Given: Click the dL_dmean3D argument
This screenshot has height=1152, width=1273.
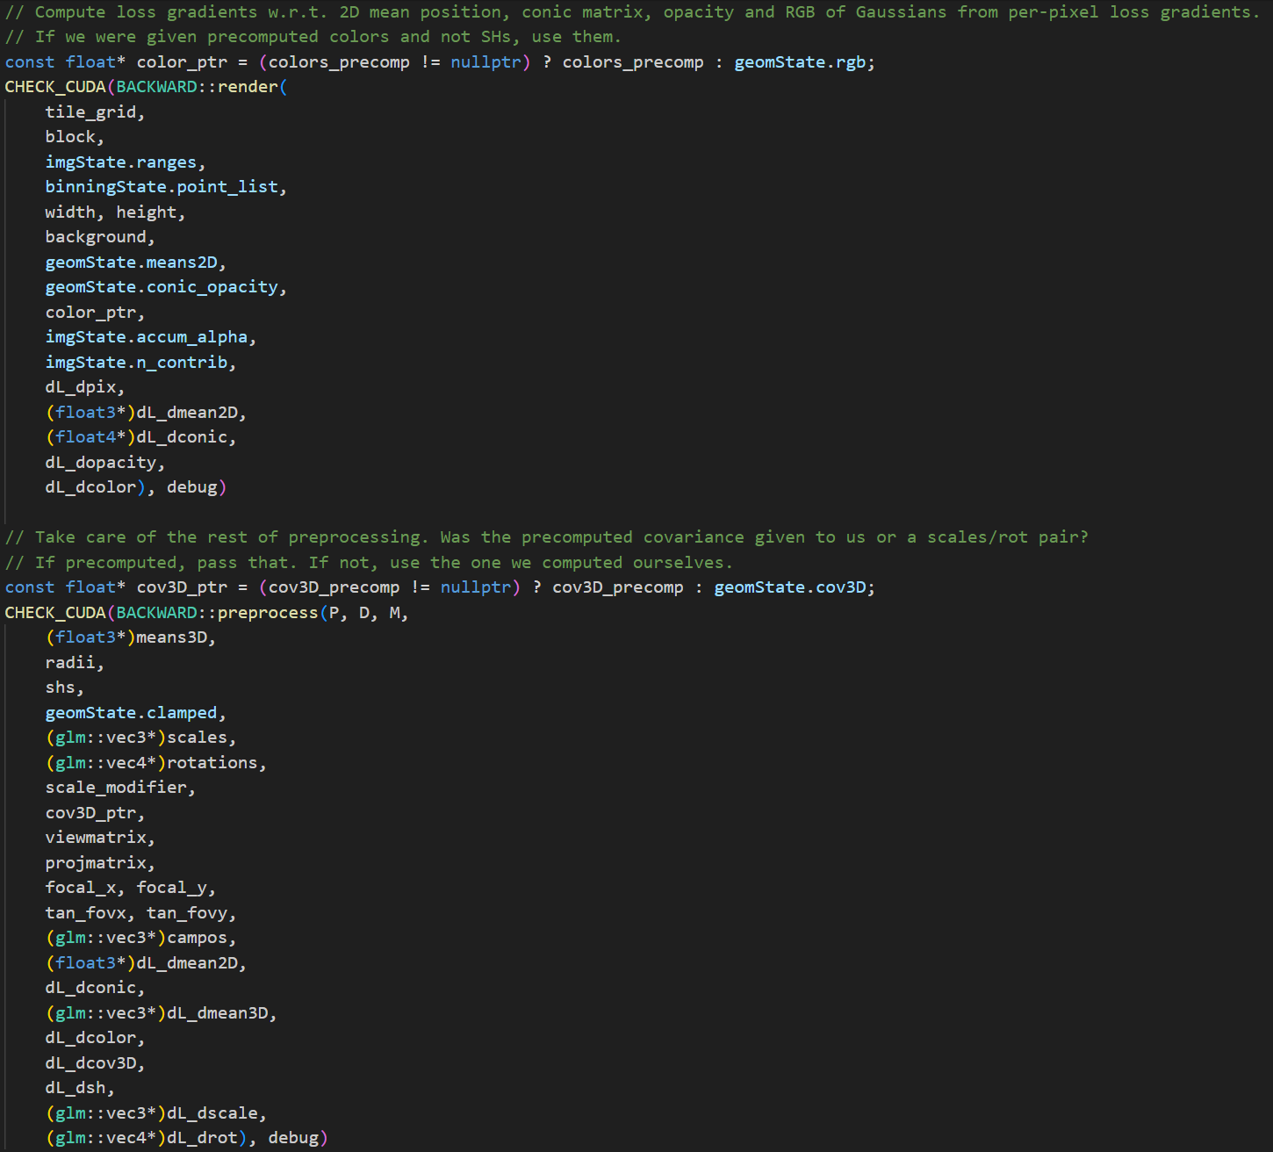Looking at the screenshot, I should (218, 1013).
